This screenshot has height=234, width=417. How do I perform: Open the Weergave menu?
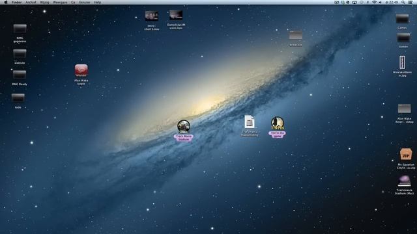point(60,2)
